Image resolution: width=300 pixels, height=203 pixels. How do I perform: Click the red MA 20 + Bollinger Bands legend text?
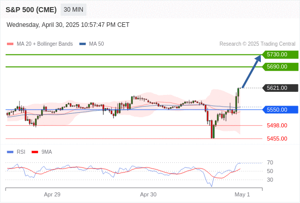pos(45,44)
